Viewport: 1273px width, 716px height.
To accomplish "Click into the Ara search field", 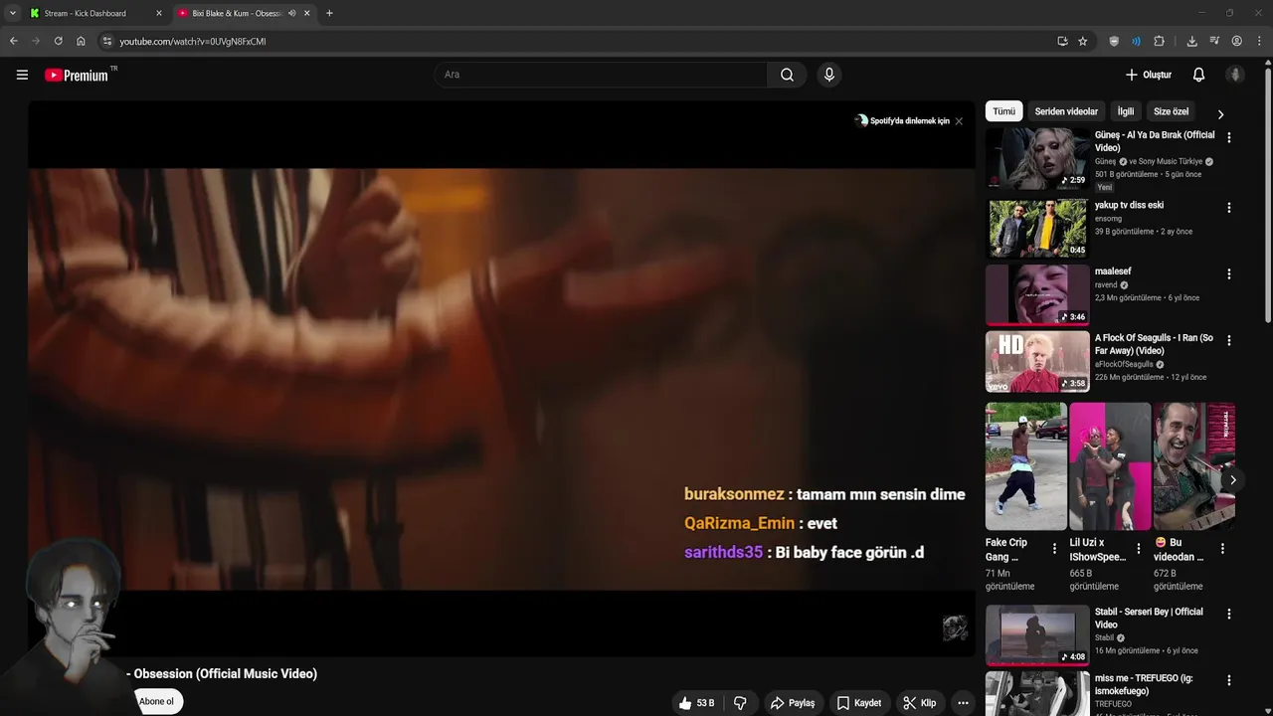I will click(x=600, y=75).
